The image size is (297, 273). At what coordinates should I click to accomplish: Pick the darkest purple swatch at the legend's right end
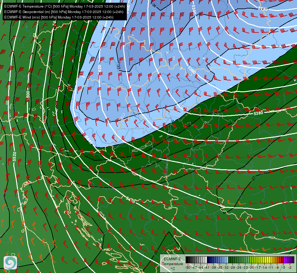pyautogui.click(x=293, y=260)
